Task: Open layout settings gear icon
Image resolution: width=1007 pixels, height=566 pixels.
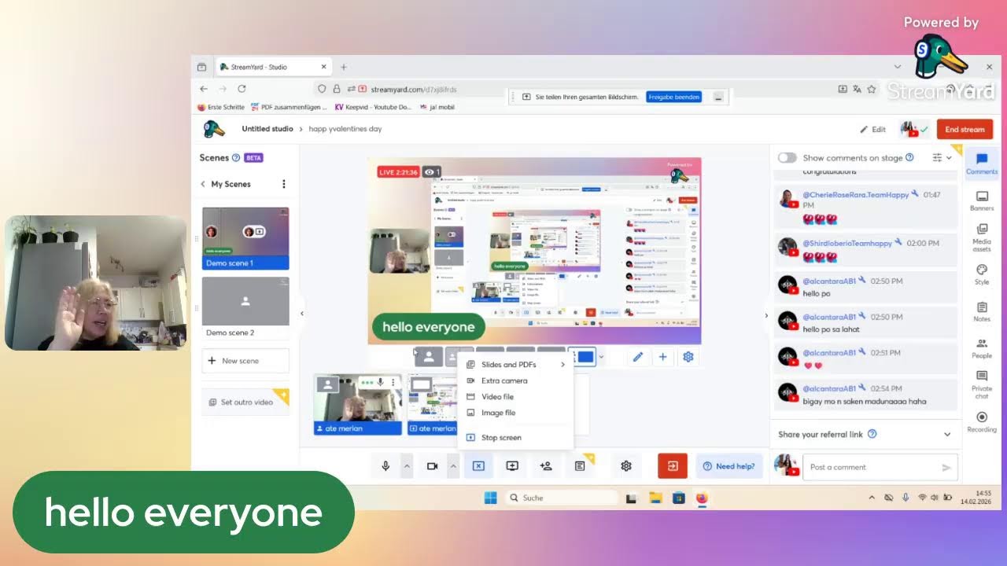Action: [688, 357]
